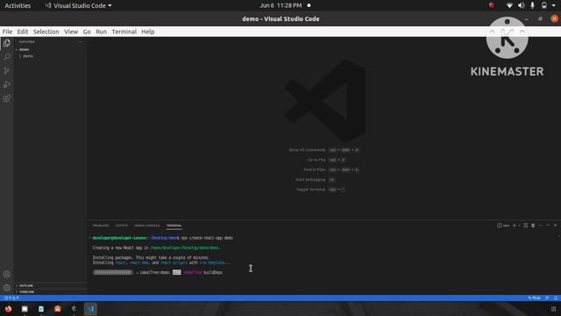Switch to the Output panel tab
The height and width of the screenshot is (316, 561).
(x=121, y=226)
